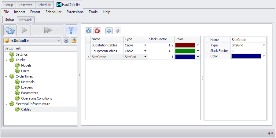Viewport: 276px width, 138px height.
Task: Open Type dropdown in the properties panel
Action: click(264, 45)
